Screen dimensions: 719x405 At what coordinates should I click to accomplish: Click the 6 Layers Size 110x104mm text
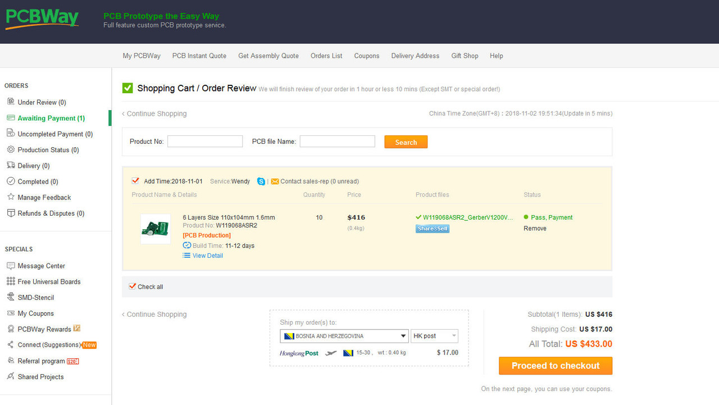[x=229, y=217]
